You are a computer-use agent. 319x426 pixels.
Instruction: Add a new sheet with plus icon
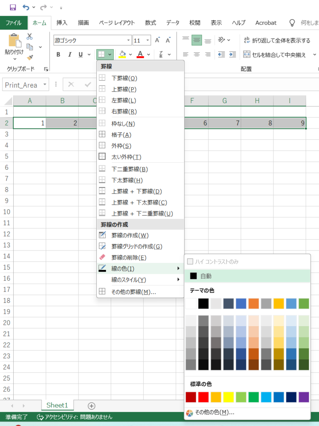[91, 406]
